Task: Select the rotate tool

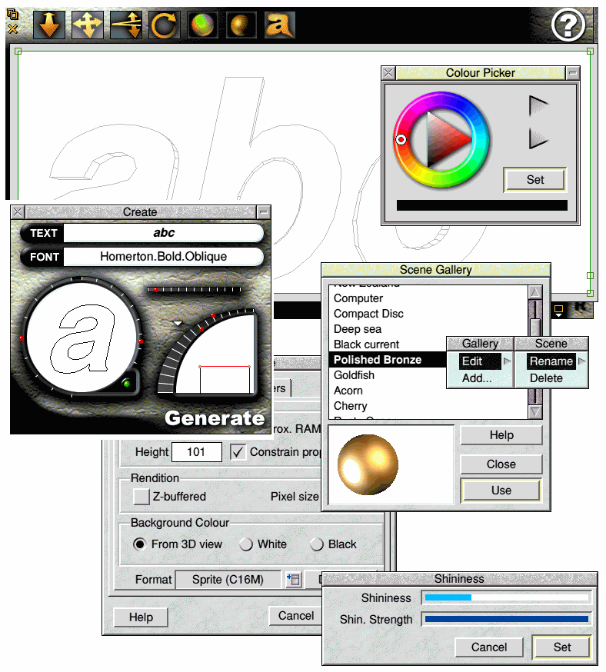Action: 164,25
